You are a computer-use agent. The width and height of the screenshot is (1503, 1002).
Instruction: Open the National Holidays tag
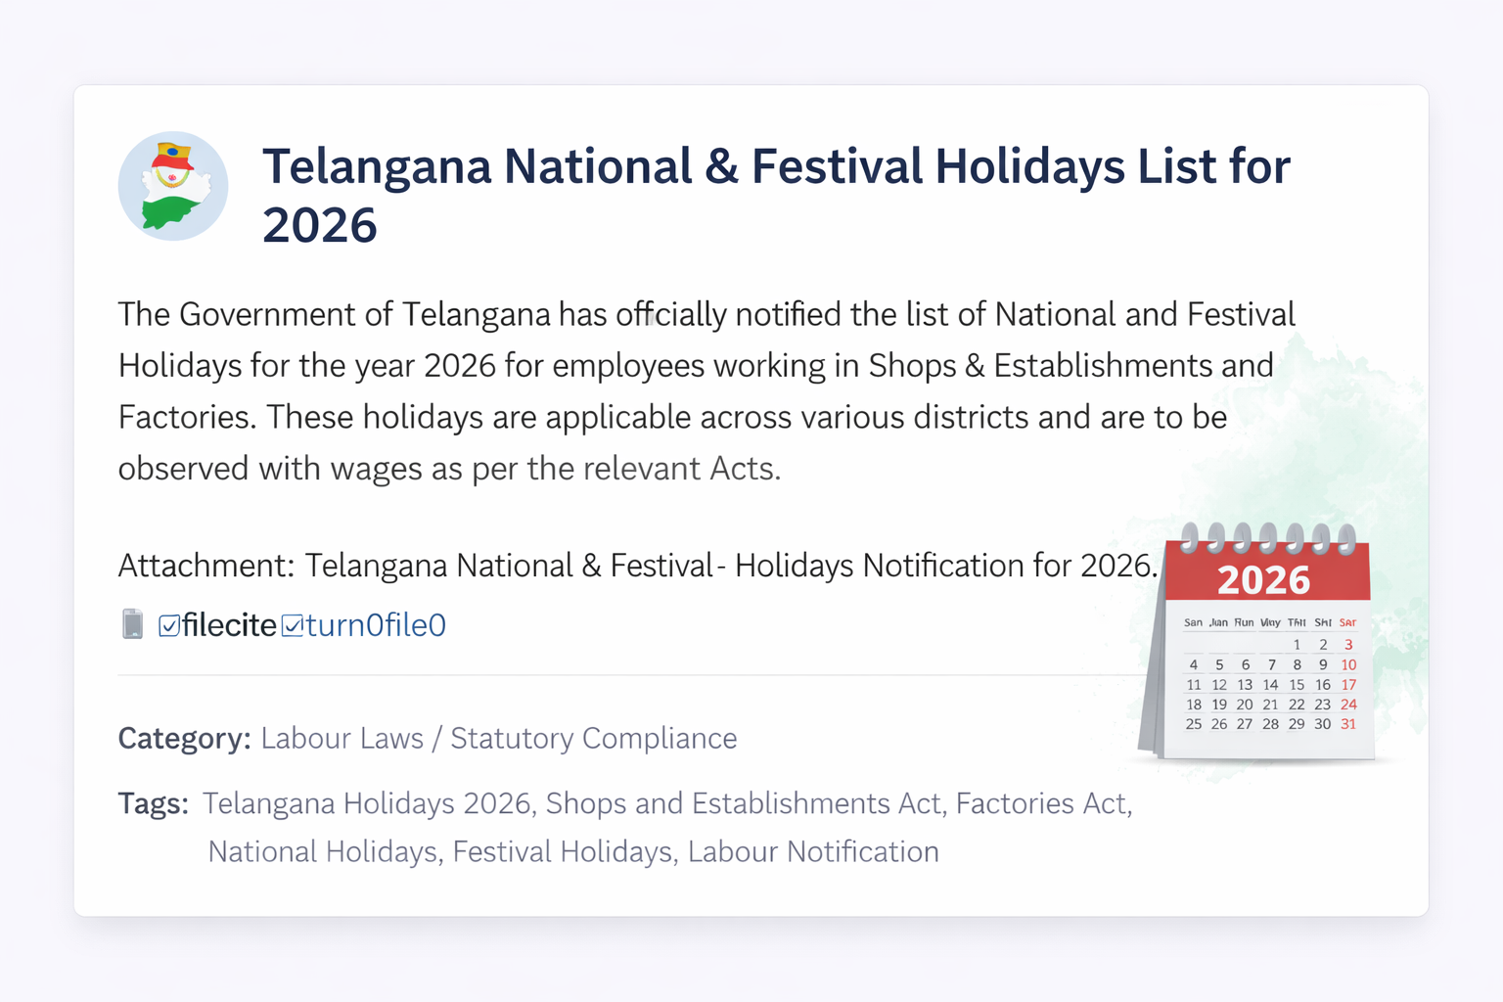tap(323, 851)
